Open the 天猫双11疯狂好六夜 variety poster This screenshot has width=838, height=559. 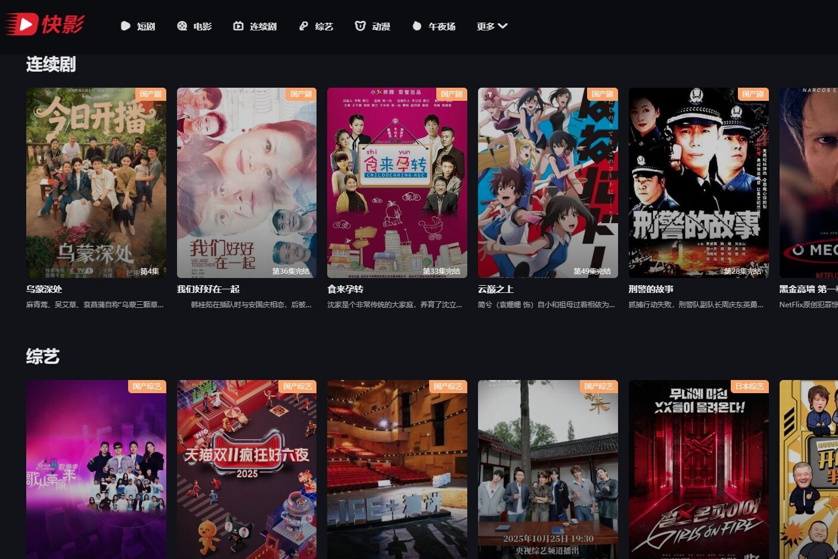pyautogui.click(x=247, y=469)
